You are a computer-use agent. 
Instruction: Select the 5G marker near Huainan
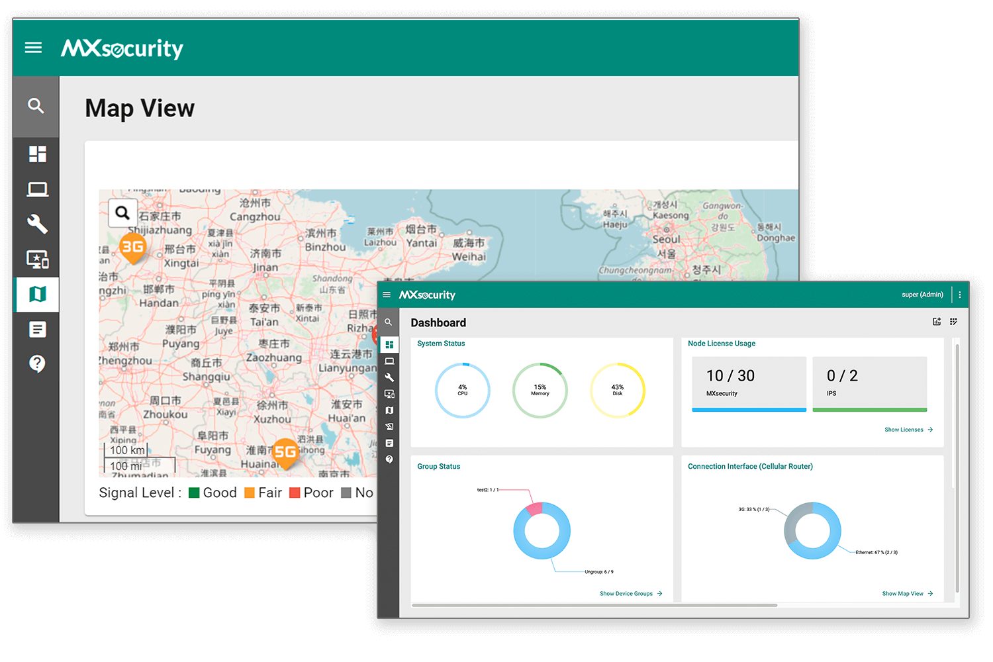pyautogui.click(x=285, y=453)
